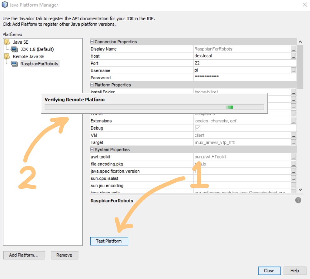Click the Host field showing dex.local

click(x=242, y=56)
